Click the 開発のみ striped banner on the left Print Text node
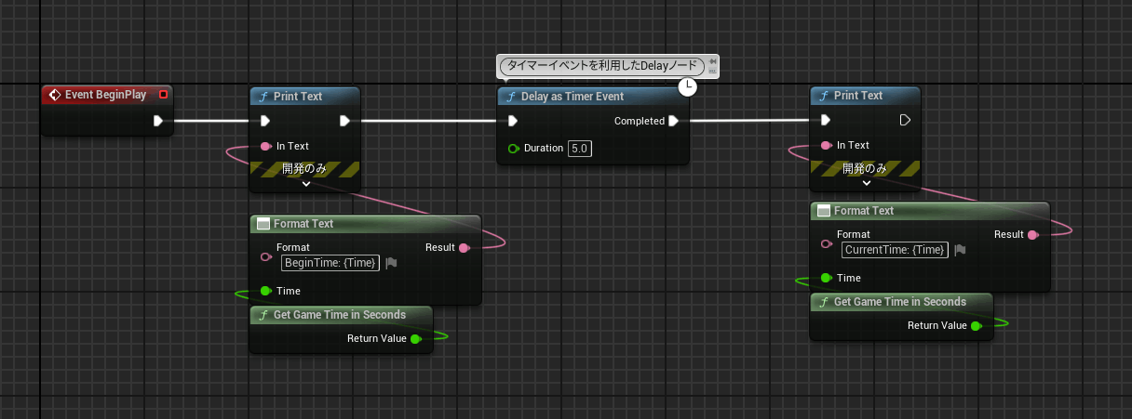Image resolution: width=1132 pixels, height=419 pixels. pyautogui.click(x=305, y=169)
